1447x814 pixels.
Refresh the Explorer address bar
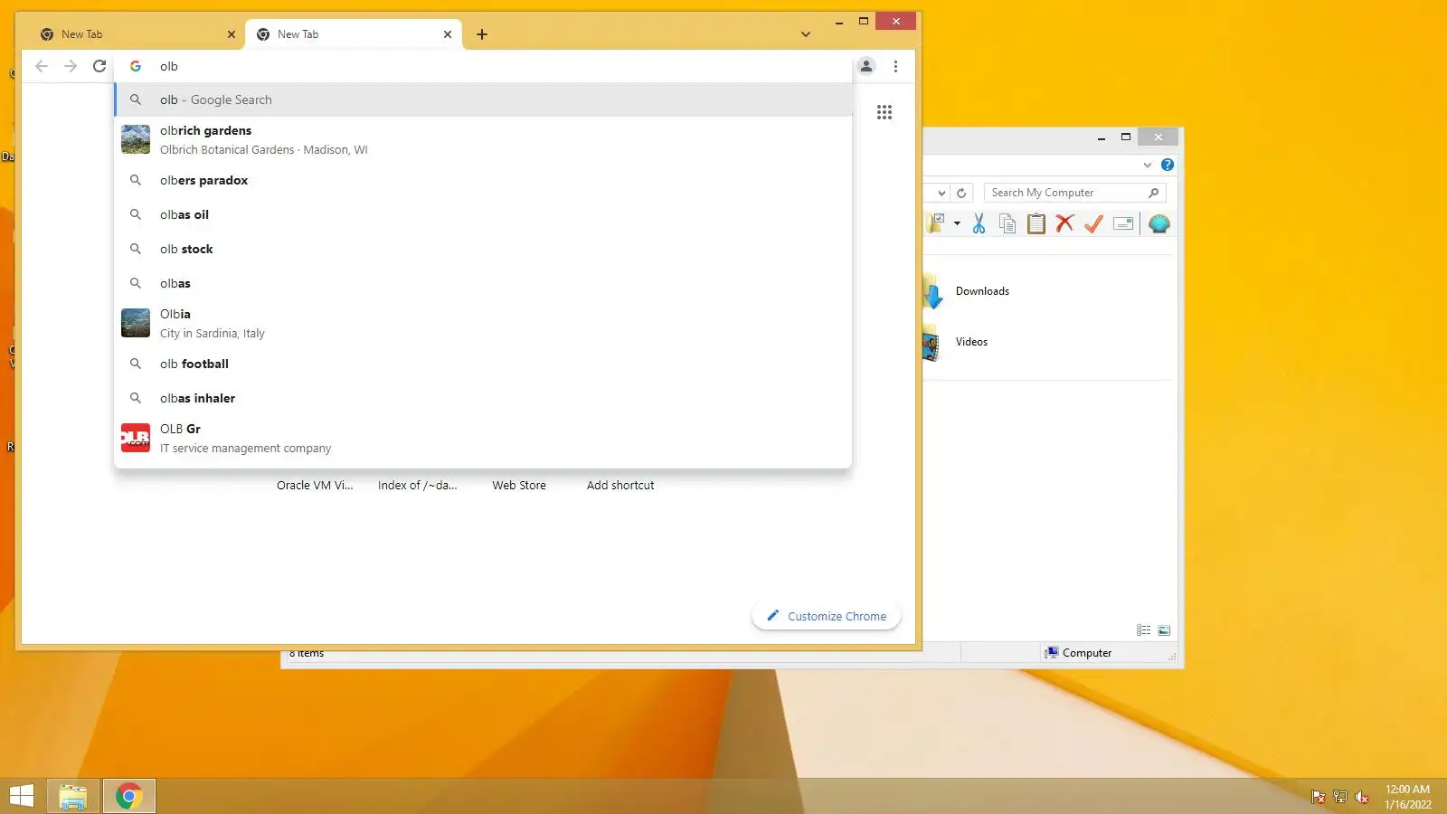[961, 193]
